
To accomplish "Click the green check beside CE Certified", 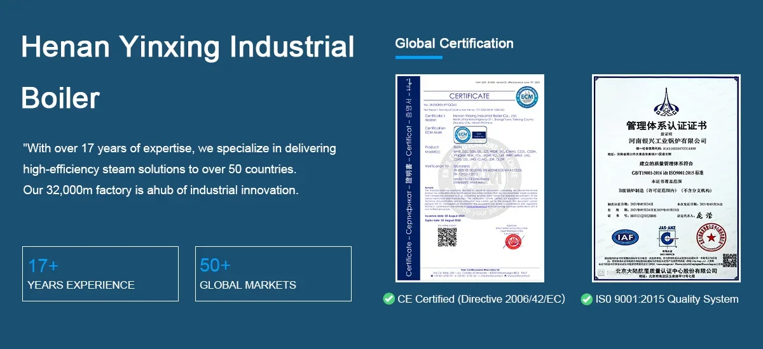I will click(388, 298).
